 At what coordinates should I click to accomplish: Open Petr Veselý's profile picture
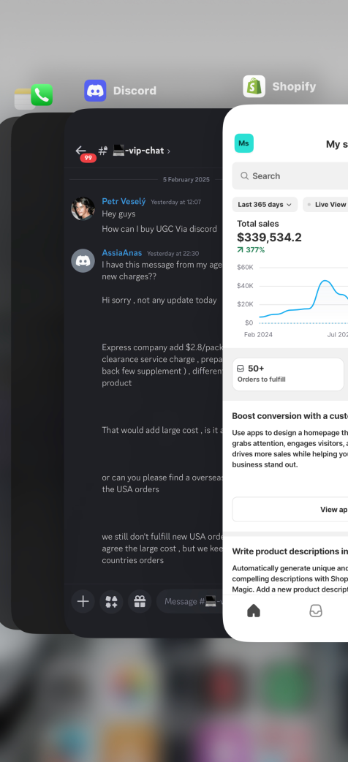(x=83, y=208)
